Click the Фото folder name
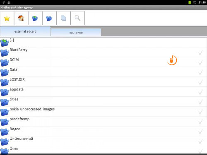This screenshot has width=207, height=155. pyautogui.click(x=14, y=149)
